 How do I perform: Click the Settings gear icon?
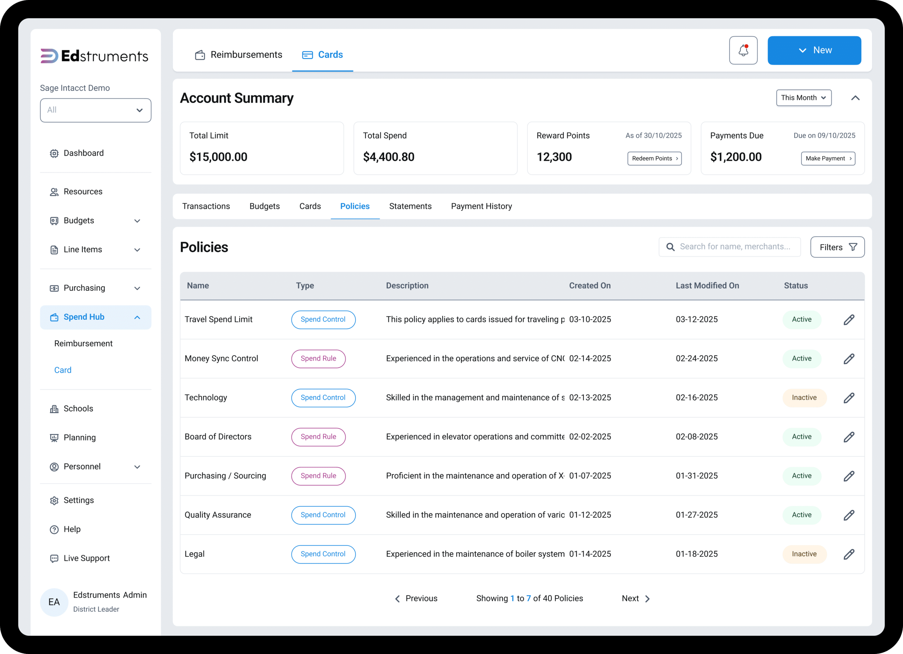[x=54, y=500]
